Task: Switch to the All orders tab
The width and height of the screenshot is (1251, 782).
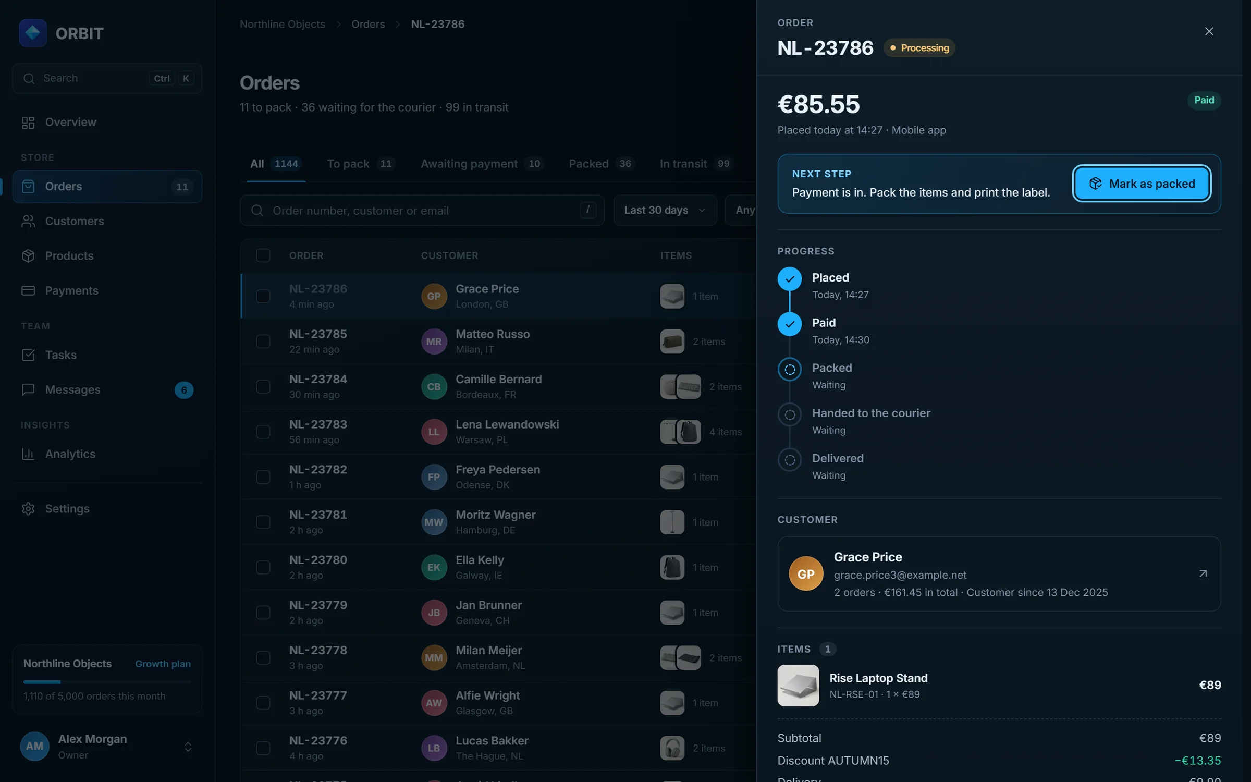Action: [x=276, y=164]
